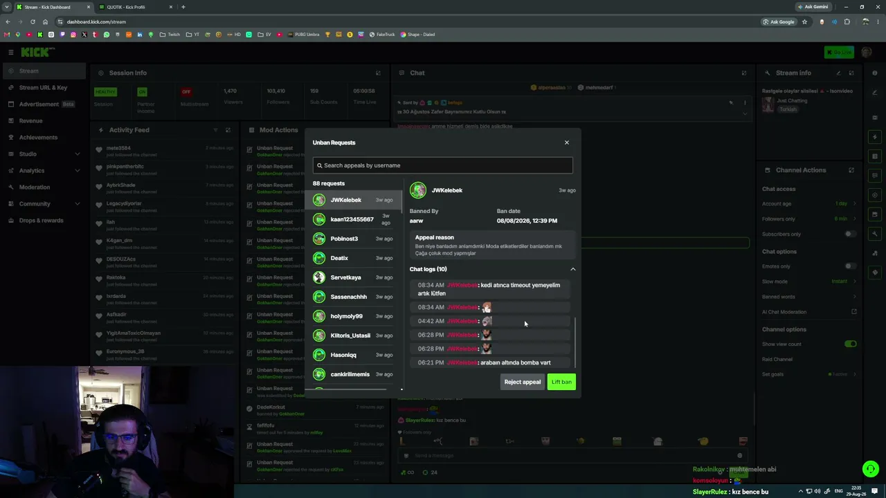Pop out the Activity Feed panel

pos(228,130)
